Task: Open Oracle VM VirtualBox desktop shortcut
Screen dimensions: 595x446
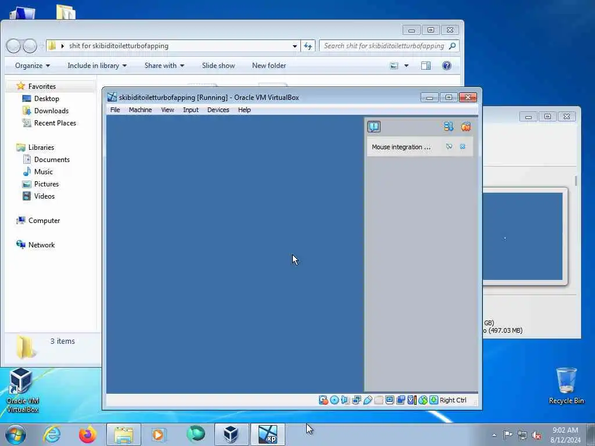Action: pyautogui.click(x=22, y=390)
